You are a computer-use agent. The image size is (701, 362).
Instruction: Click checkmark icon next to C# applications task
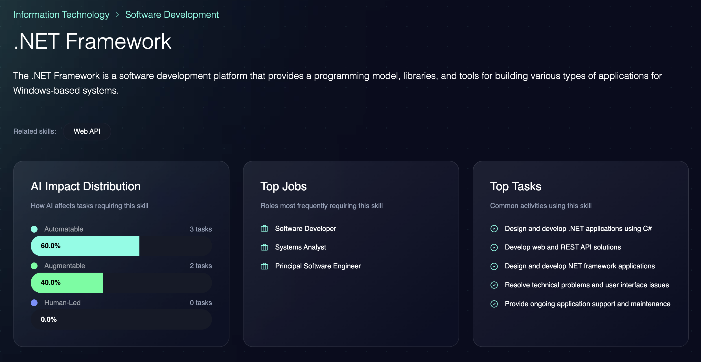[x=494, y=229]
